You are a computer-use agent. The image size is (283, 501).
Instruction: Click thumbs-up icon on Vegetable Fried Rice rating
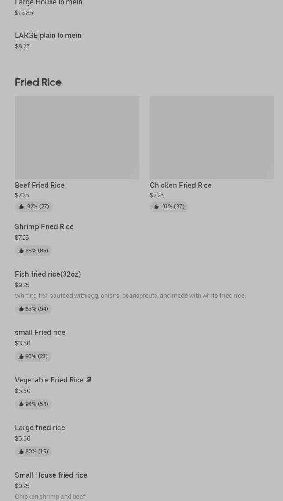[21, 404]
